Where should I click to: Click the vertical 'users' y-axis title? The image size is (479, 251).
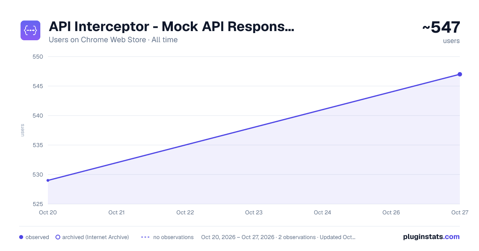click(x=22, y=130)
